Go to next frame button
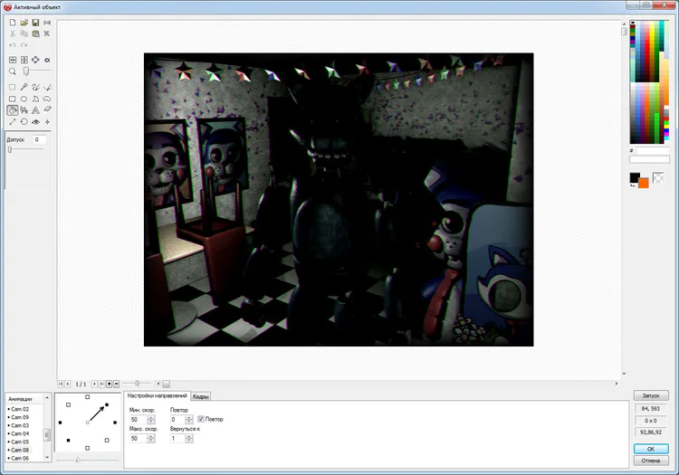This screenshot has height=475, width=679. [x=94, y=384]
